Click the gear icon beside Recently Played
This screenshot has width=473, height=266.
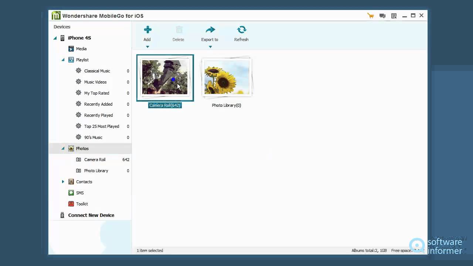pyautogui.click(x=78, y=115)
